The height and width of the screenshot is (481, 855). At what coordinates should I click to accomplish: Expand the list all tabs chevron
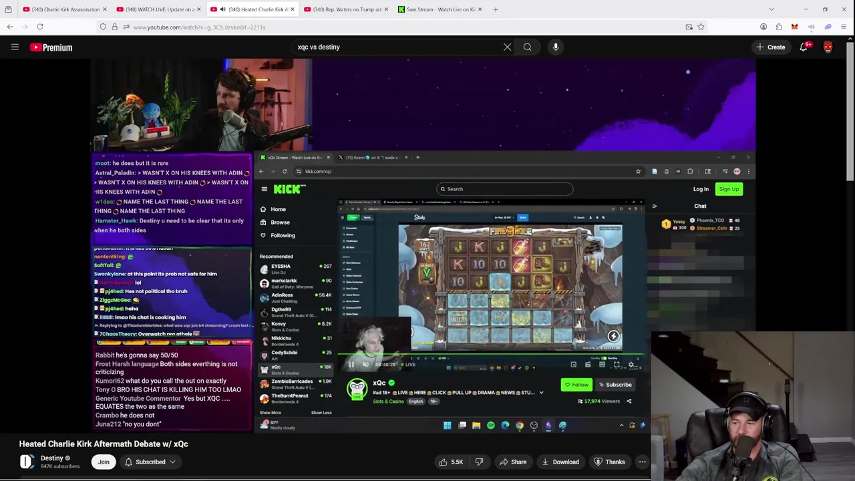[x=772, y=9]
